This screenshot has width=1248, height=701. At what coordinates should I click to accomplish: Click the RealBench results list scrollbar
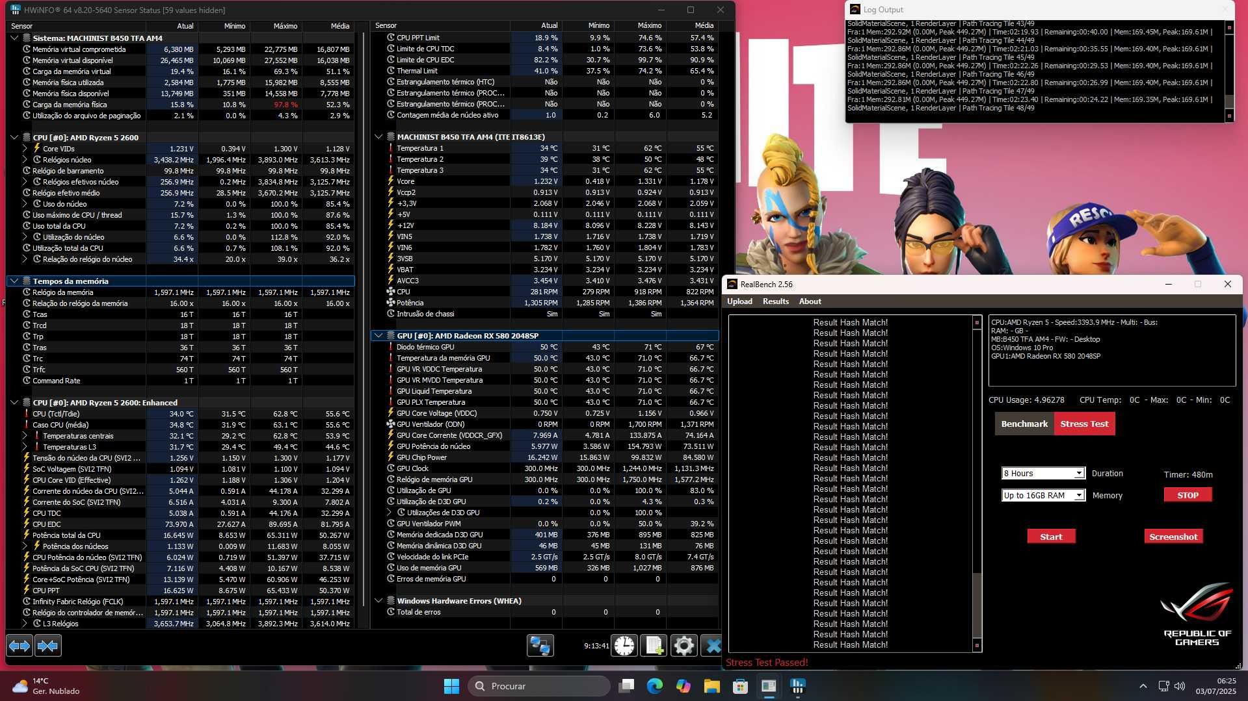click(976, 484)
